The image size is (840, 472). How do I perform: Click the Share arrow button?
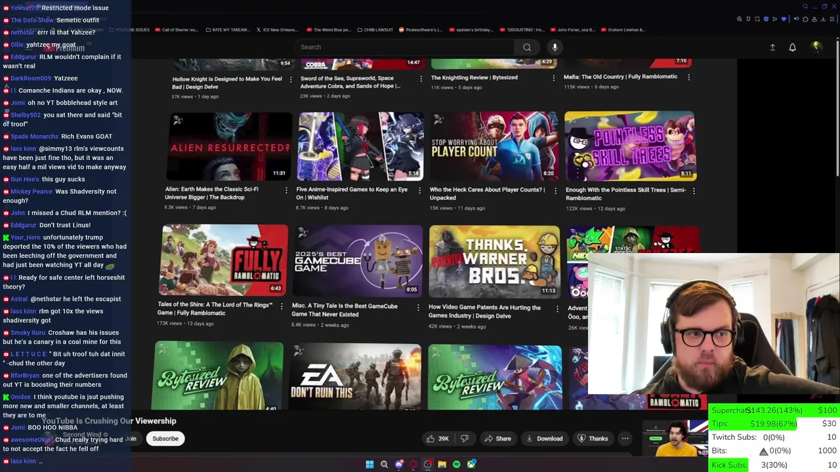pos(497,439)
